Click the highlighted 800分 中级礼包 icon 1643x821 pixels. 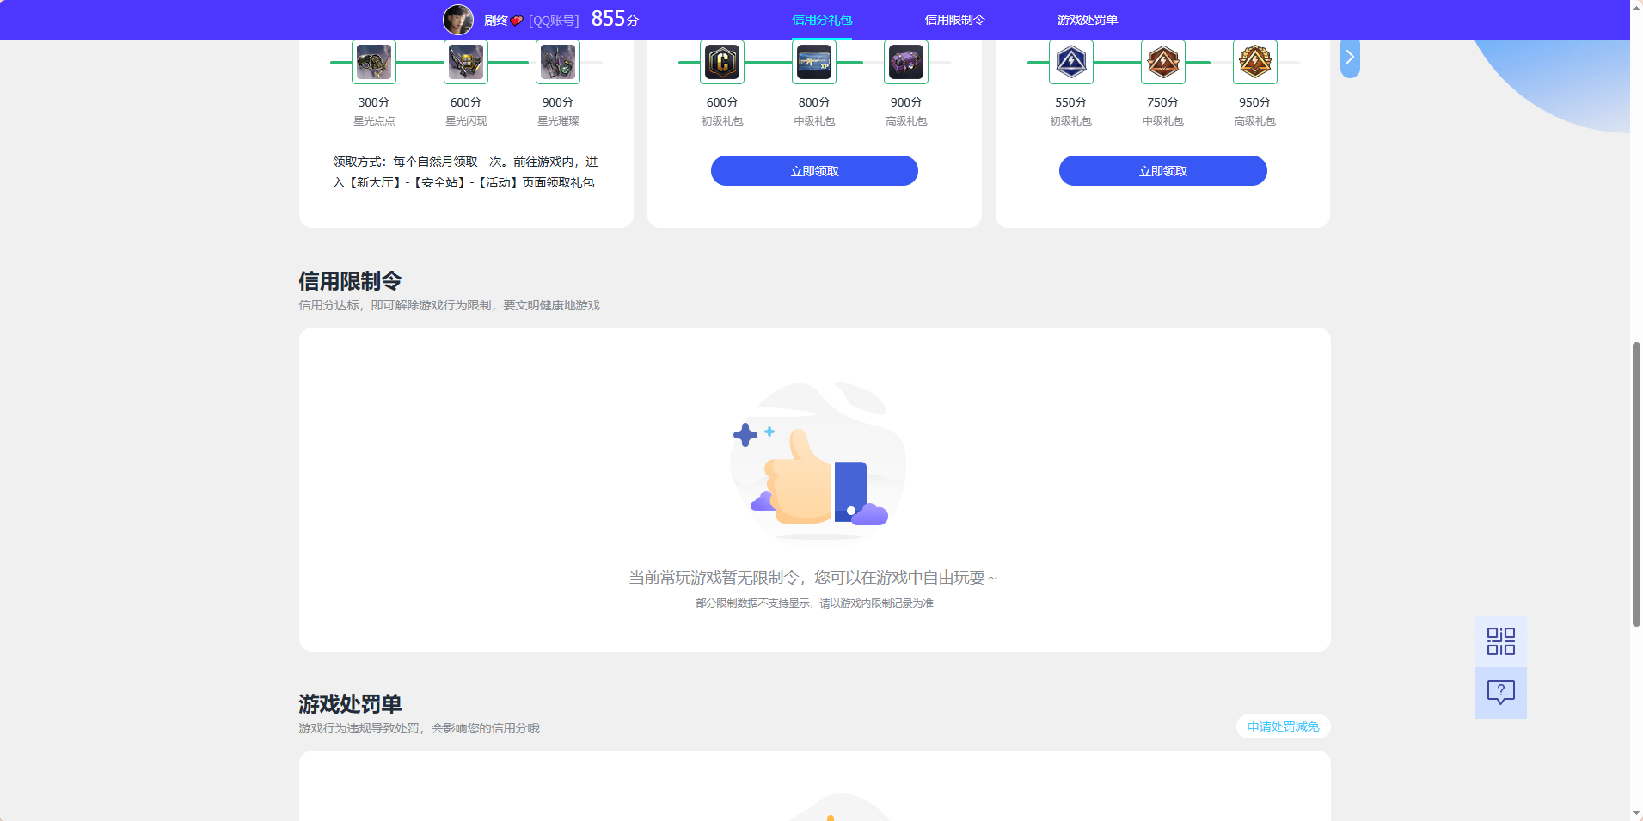815,61
